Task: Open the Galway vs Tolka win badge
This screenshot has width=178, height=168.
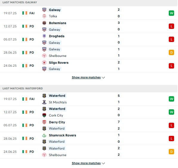Action: pyautogui.click(x=171, y=13)
